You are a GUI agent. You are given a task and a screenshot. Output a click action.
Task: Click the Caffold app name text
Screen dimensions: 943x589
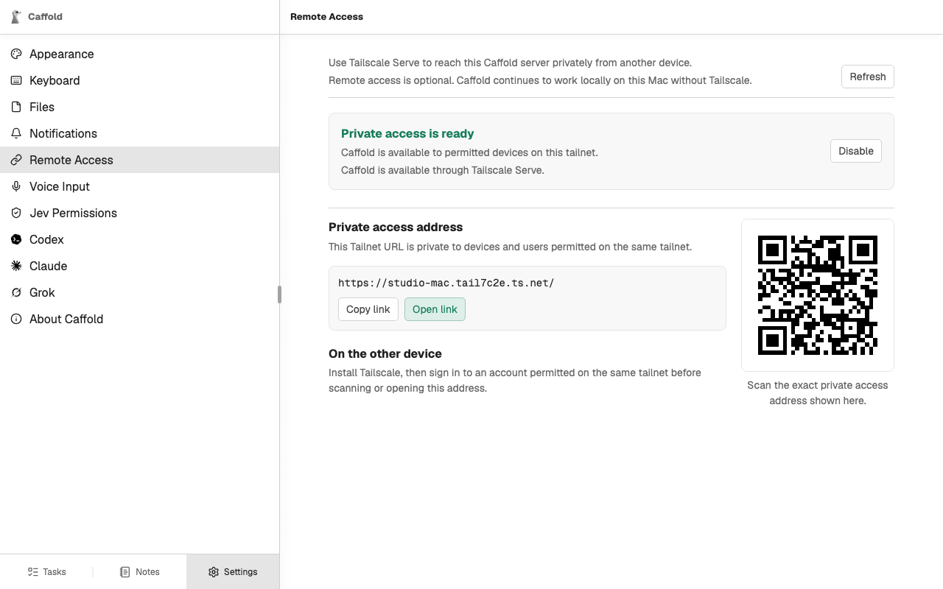click(x=45, y=16)
